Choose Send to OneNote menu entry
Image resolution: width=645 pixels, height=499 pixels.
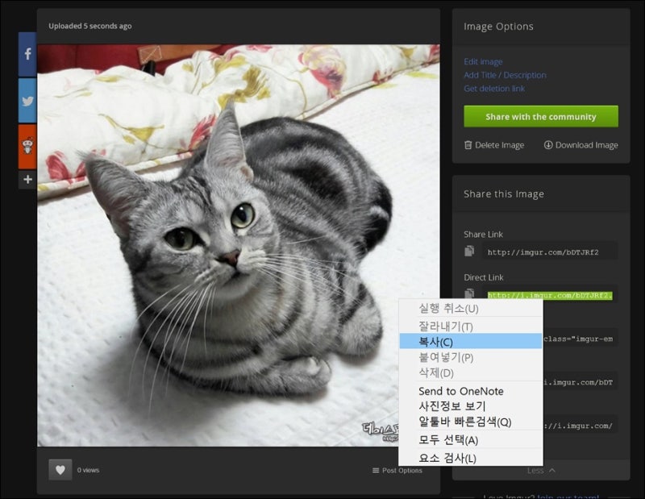coord(471,391)
